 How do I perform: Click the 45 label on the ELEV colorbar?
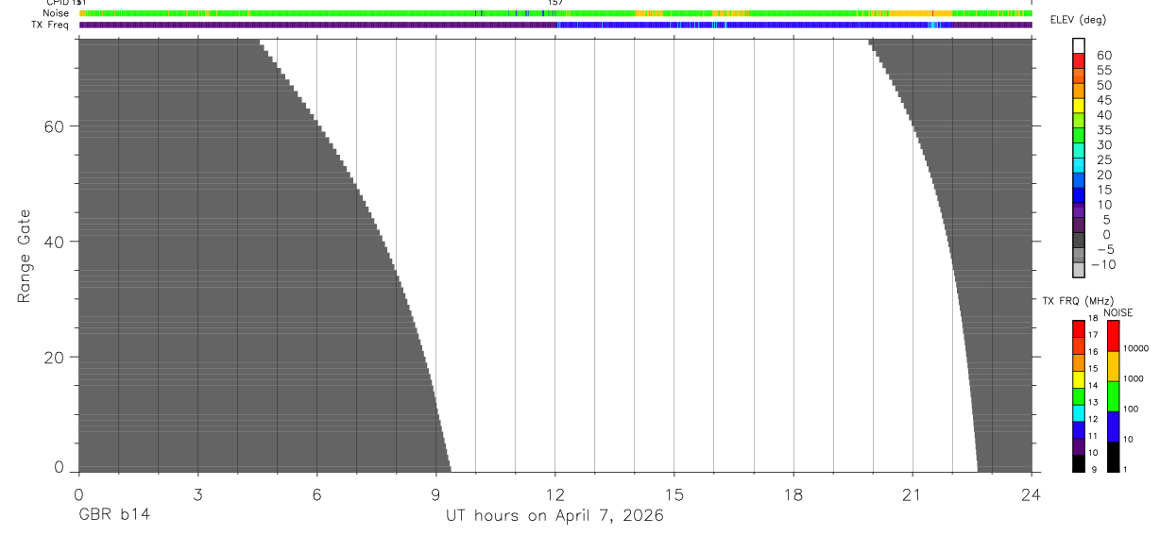click(x=1103, y=100)
